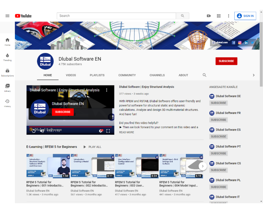Open Library in the sidebar

[x=7, y=88]
